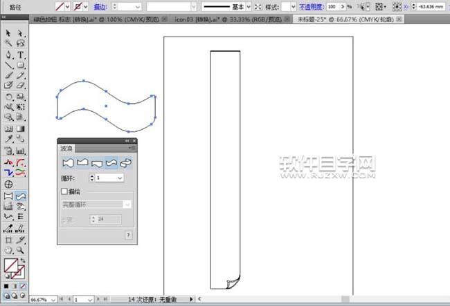Image resolution: width=450 pixels, height=306 pixels.
Task: Set paint to None mode
Action: [x=23, y=286]
